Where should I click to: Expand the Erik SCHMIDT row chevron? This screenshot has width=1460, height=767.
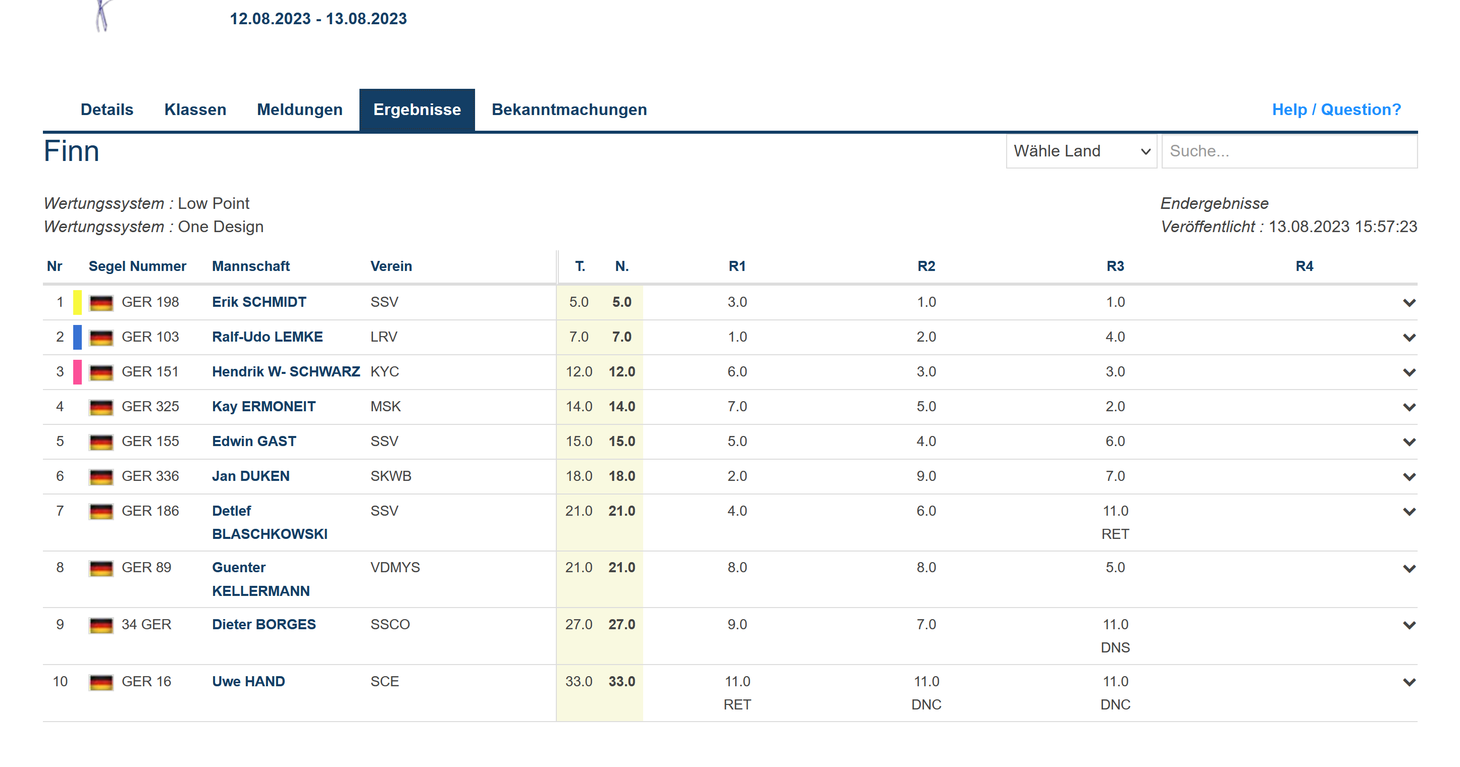[x=1409, y=302]
